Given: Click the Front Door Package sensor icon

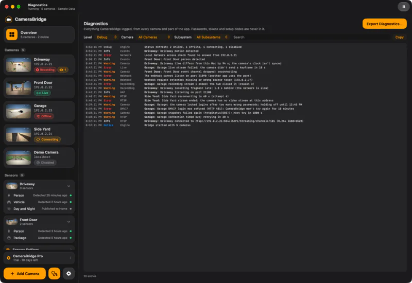Looking at the screenshot, I should pos(9,238).
